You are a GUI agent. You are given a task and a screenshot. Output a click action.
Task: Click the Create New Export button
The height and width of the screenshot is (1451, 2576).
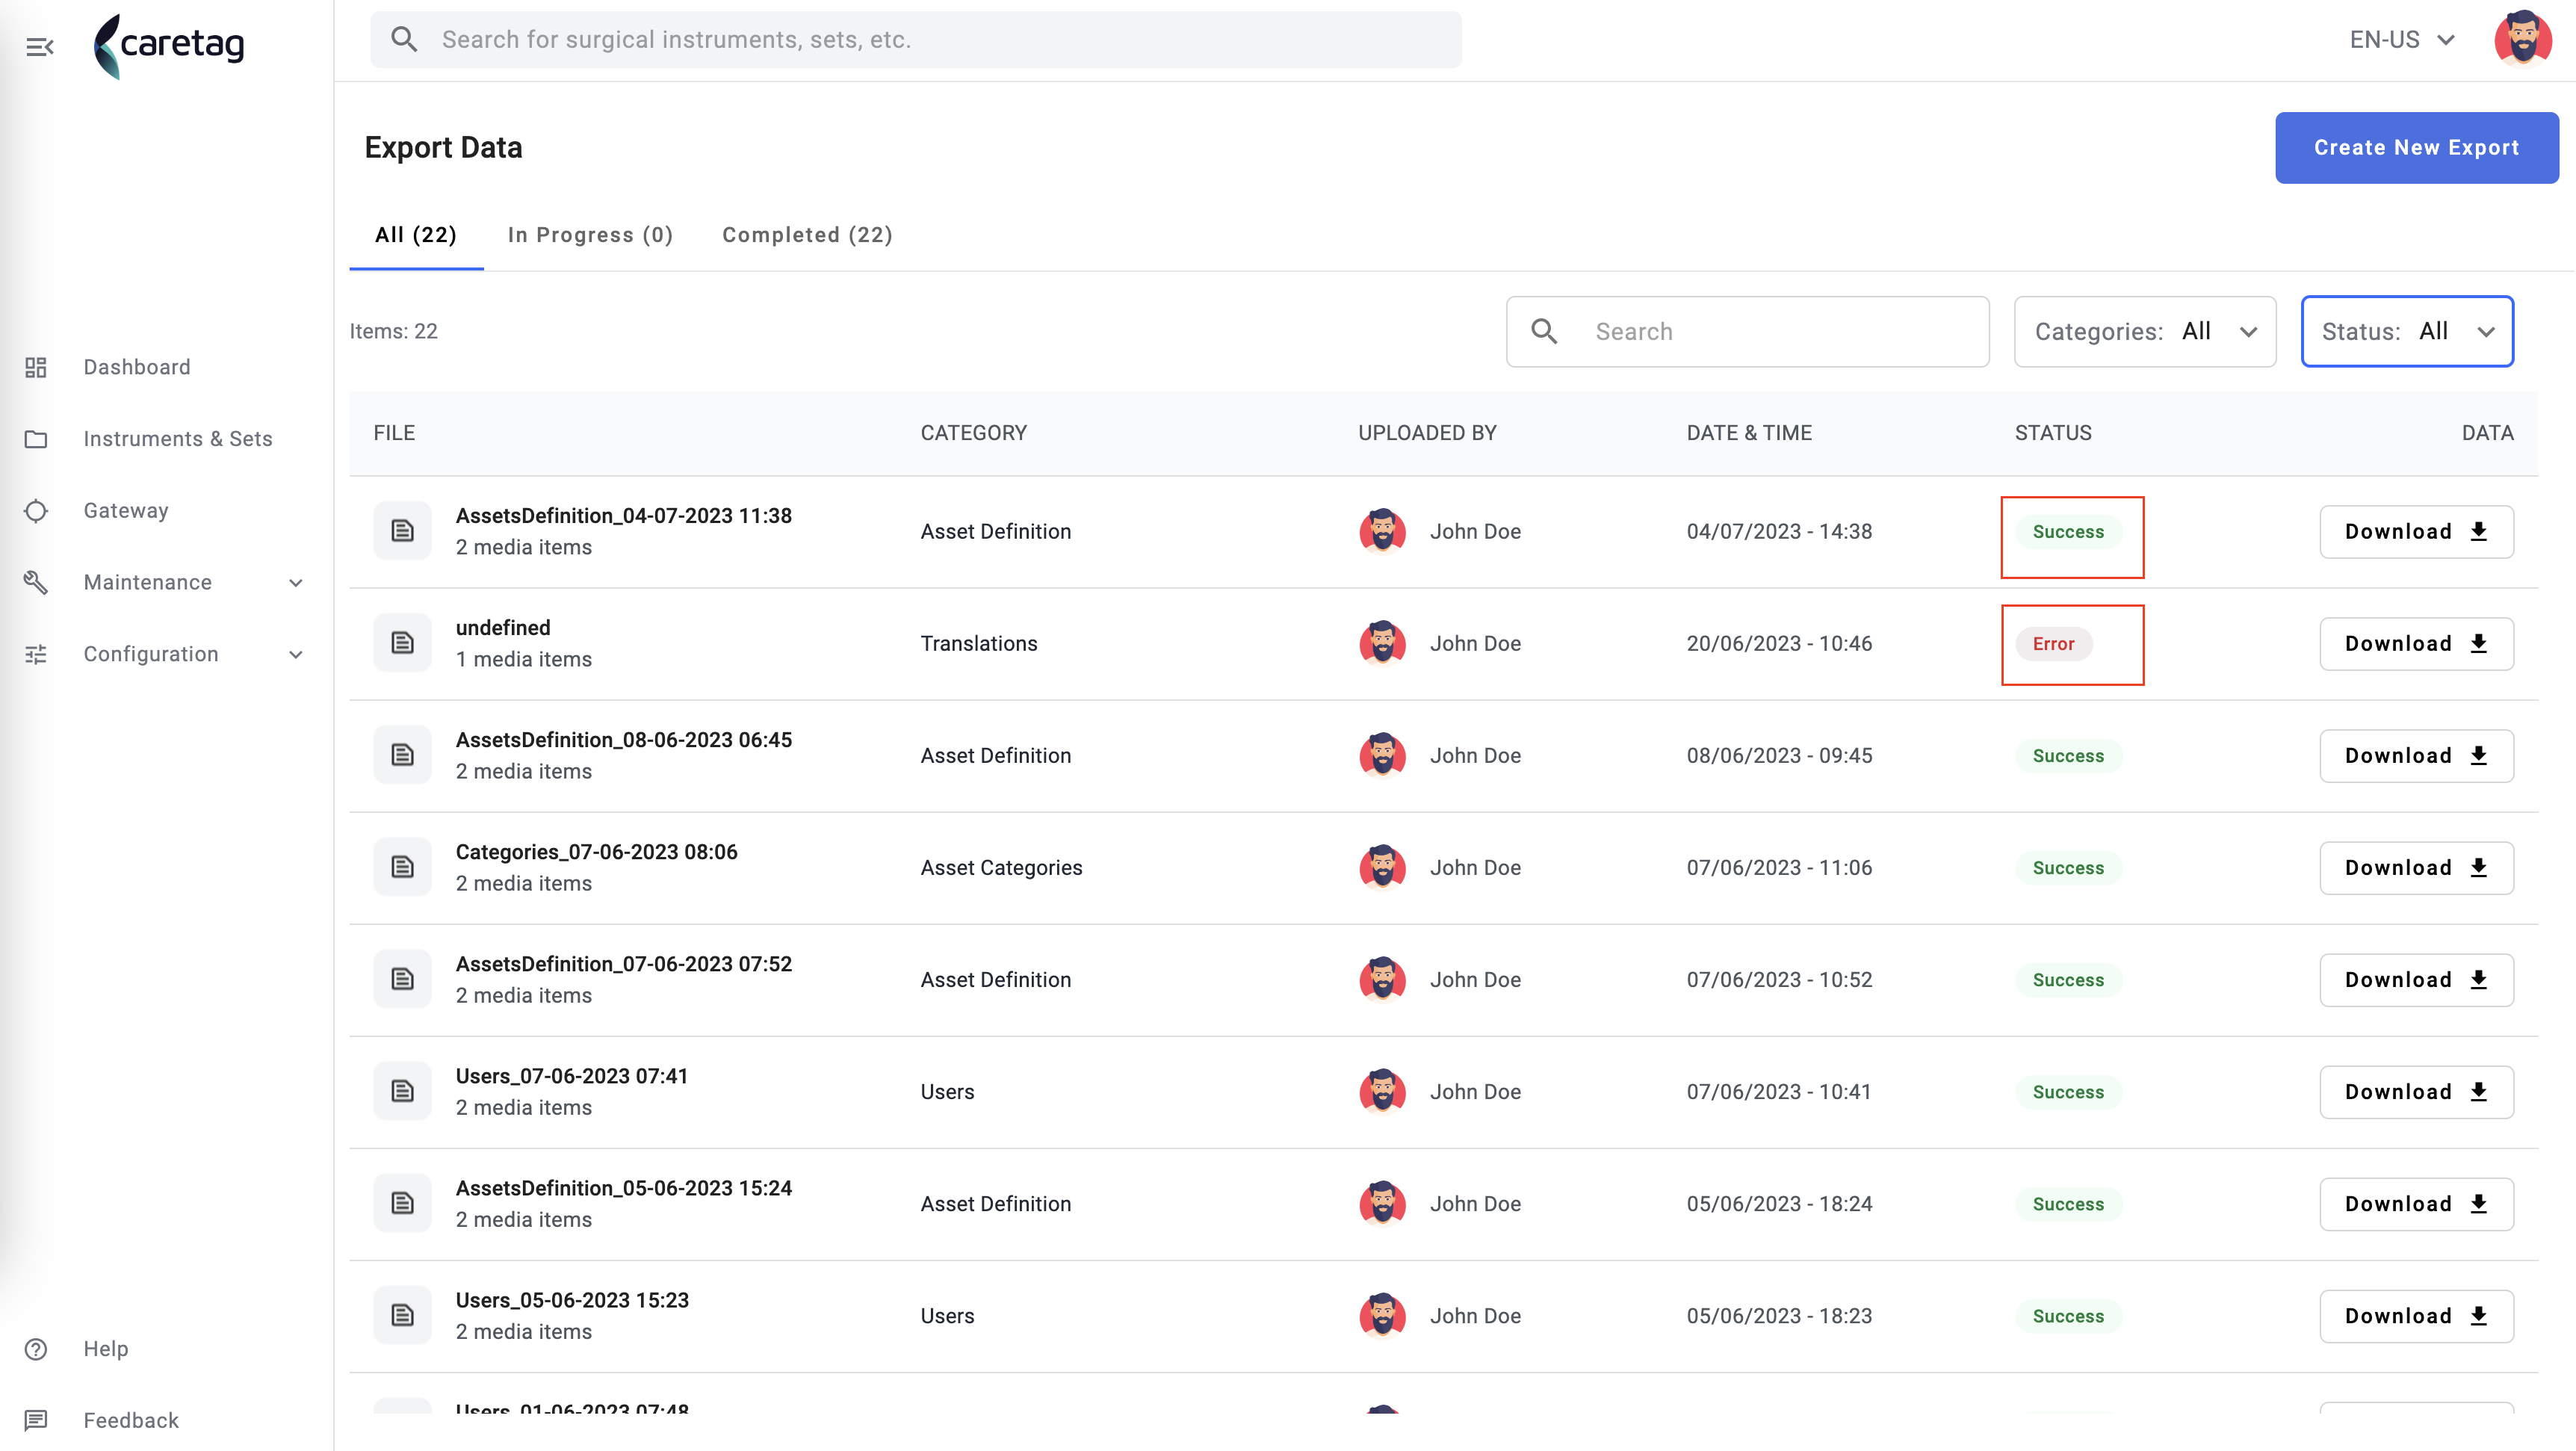coord(2416,147)
